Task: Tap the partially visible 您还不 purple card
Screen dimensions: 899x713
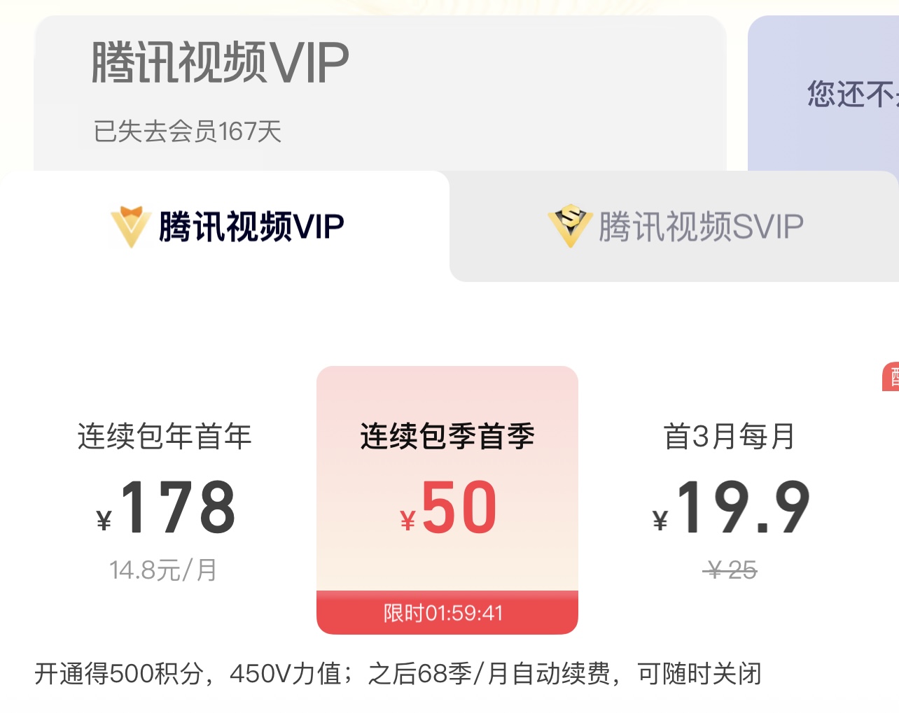Action: coord(823,93)
